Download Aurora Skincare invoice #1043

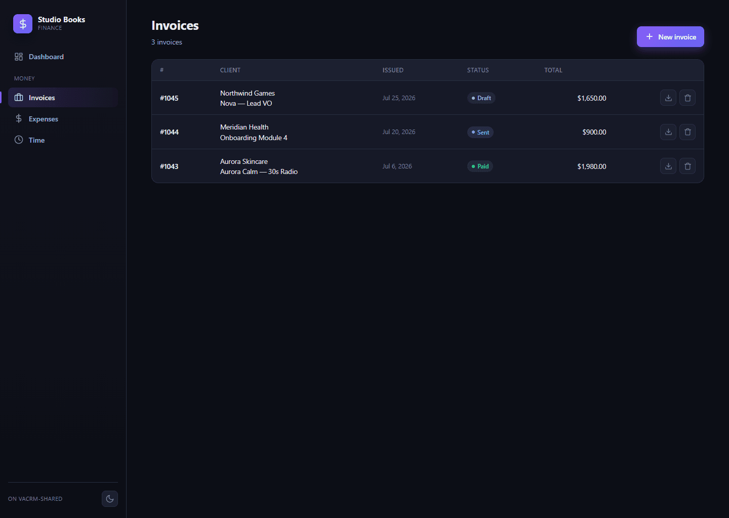(x=668, y=166)
